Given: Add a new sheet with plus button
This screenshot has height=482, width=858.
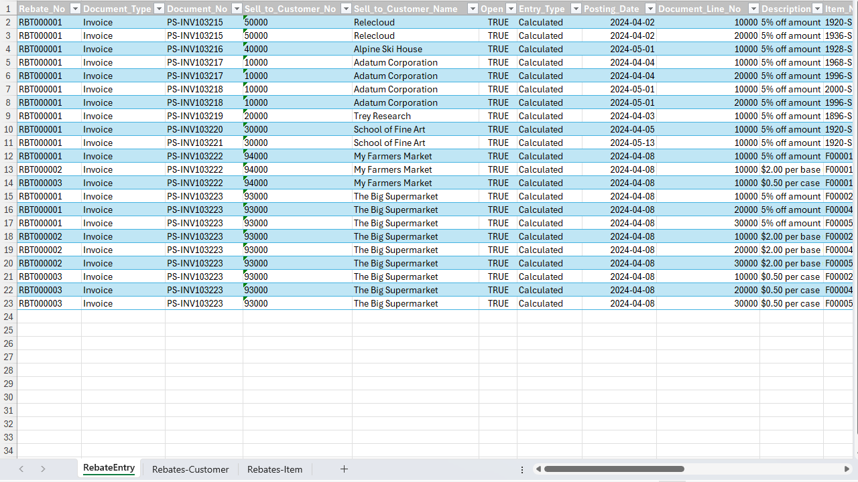Looking at the screenshot, I should tap(344, 469).
